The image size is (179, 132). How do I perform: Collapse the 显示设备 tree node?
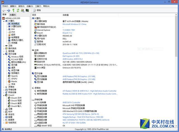pos(4,54)
